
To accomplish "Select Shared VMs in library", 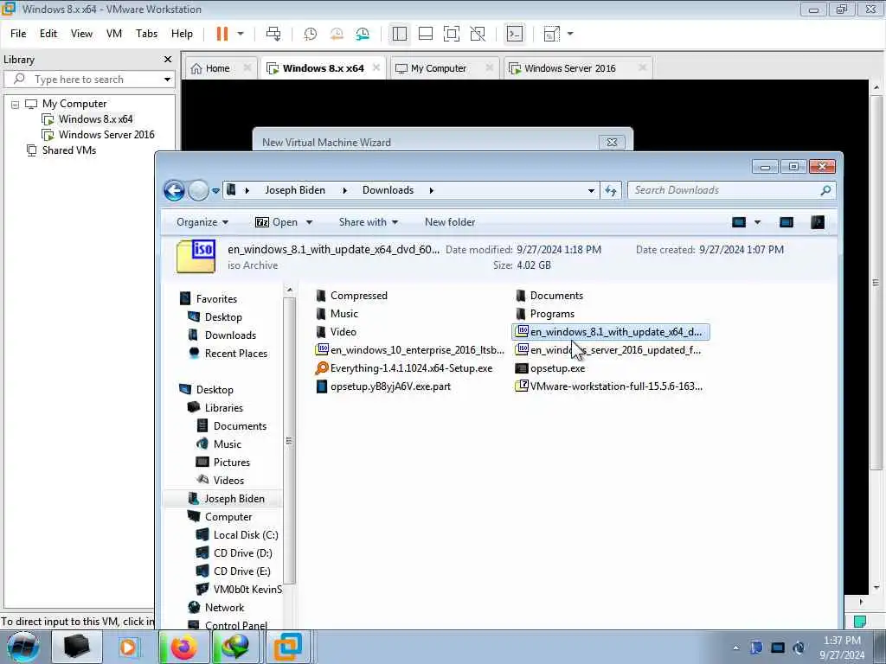I will pyautogui.click(x=68, y=150).
